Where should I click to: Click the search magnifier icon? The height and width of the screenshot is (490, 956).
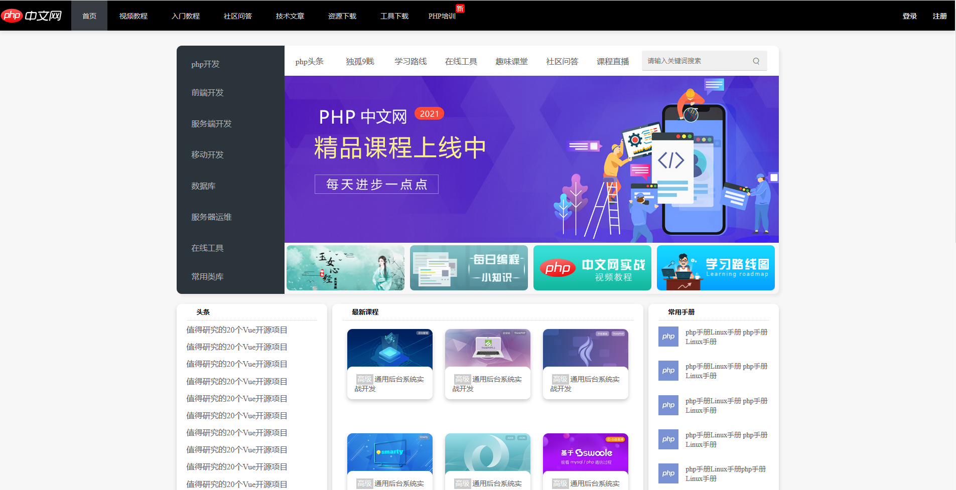pos(756,61)
